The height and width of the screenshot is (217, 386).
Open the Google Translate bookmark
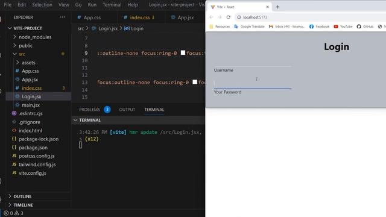(x=249, y=27)
